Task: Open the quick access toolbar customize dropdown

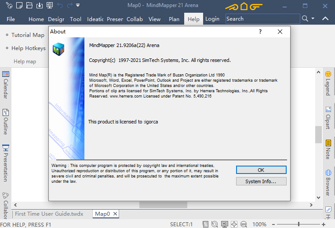Action: [78, 5]
